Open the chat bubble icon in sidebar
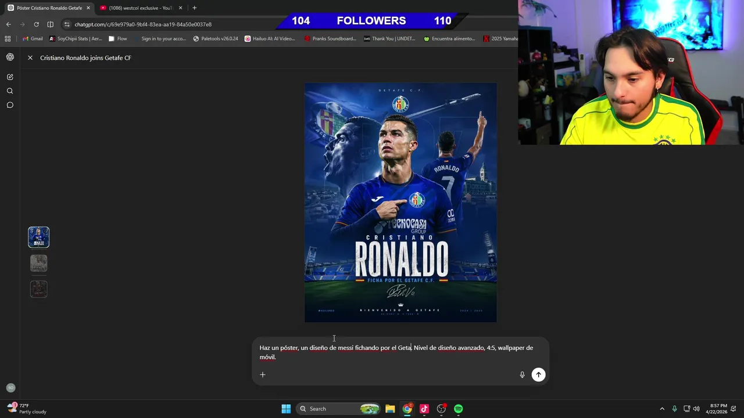744x418 pixels. pyautogui.click(x=10, y=105)
